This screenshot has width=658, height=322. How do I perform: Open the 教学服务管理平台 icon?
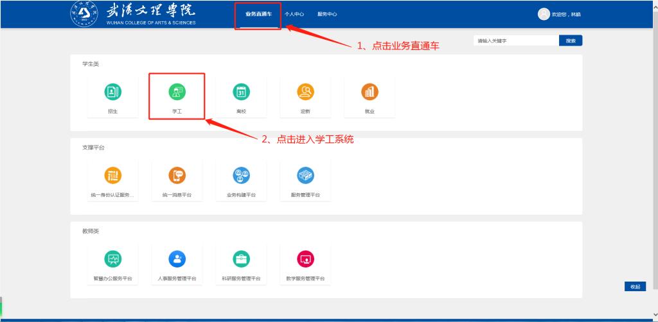pos(305,258)
